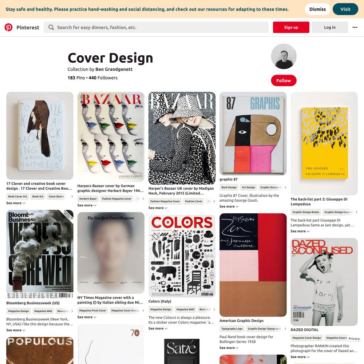
Task: Dismiss the health notice banner
Action: (317, 9)
